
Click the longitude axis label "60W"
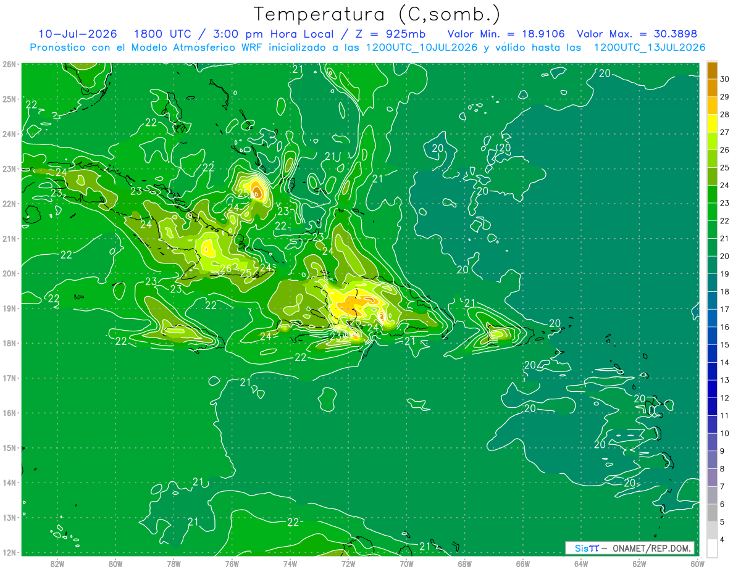tap(698, 563)
